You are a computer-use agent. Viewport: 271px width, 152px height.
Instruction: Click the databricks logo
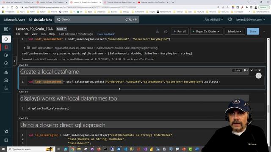tap(40, 19)
